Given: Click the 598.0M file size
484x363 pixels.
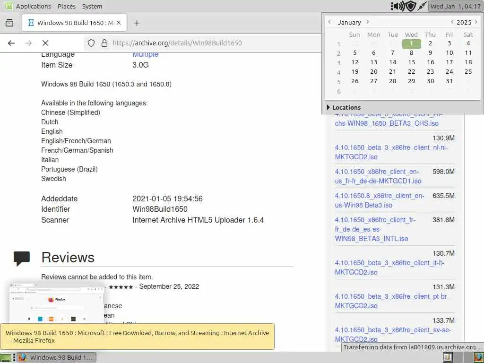Looking at the screenshot, I should pyautogui.click(x=443, y=172).
